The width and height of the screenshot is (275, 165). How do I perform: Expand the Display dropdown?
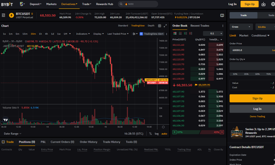coord(98,34)
